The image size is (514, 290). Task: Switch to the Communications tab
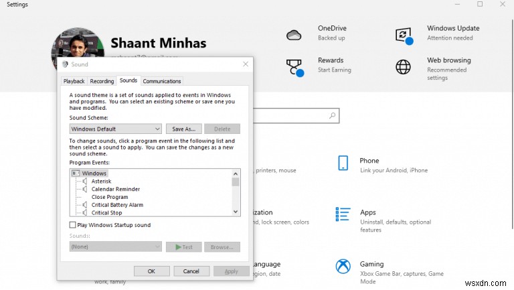point(161,81)
